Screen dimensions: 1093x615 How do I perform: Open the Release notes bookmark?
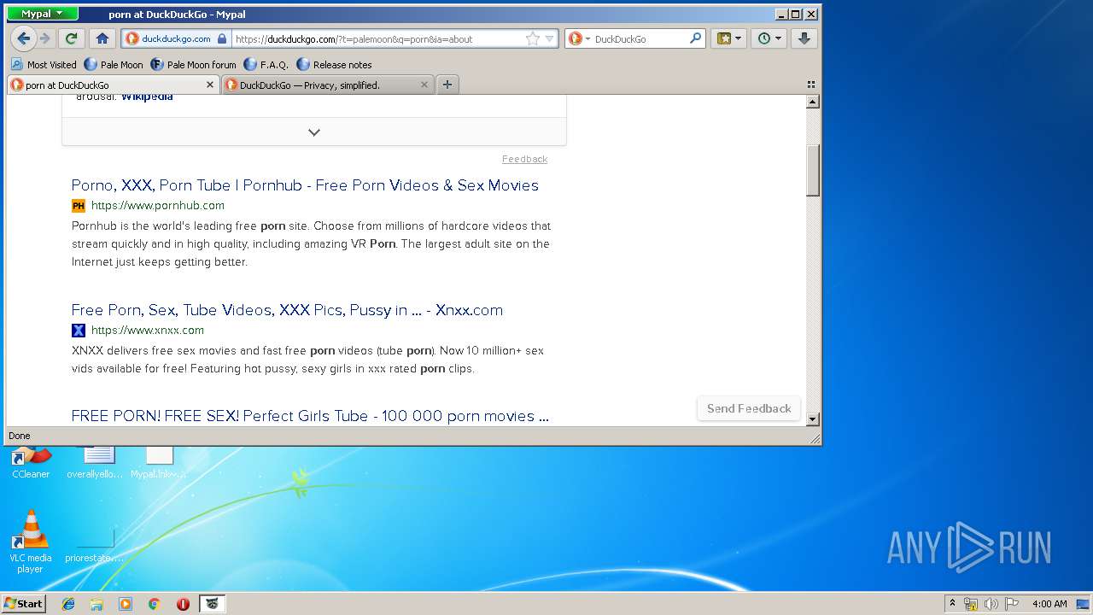pyautogui.click(x=334, y=64)
